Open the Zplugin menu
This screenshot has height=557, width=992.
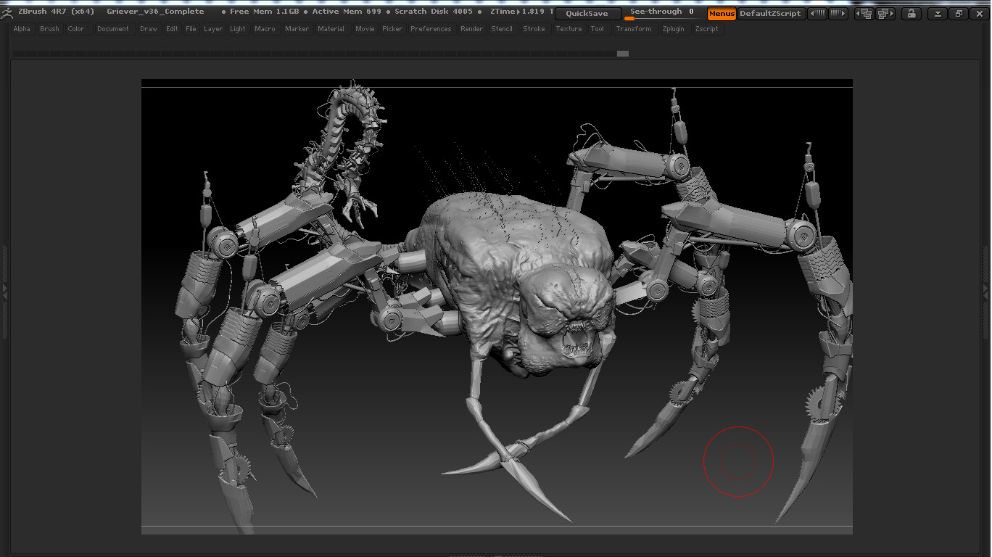click(x=673, y=29)
